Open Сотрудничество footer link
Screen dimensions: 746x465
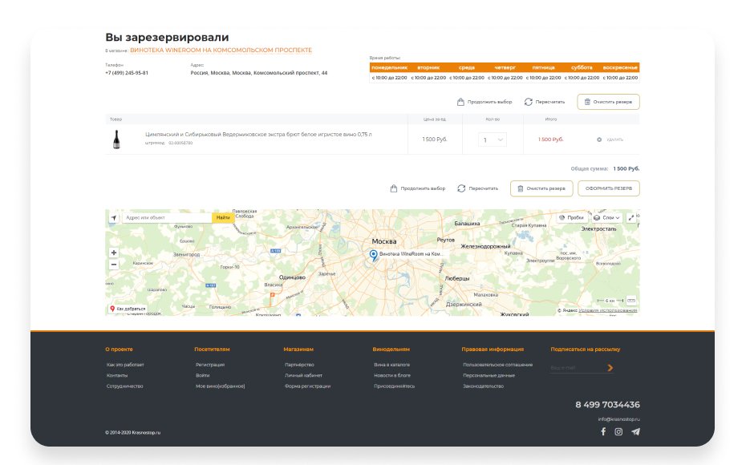click(x=124, y=386)
